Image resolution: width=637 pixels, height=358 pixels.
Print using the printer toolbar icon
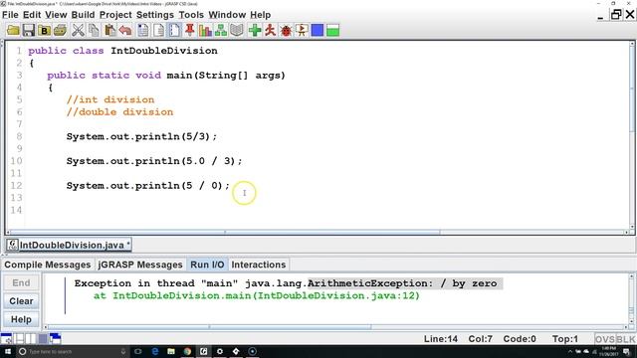(x=60, y=31)
